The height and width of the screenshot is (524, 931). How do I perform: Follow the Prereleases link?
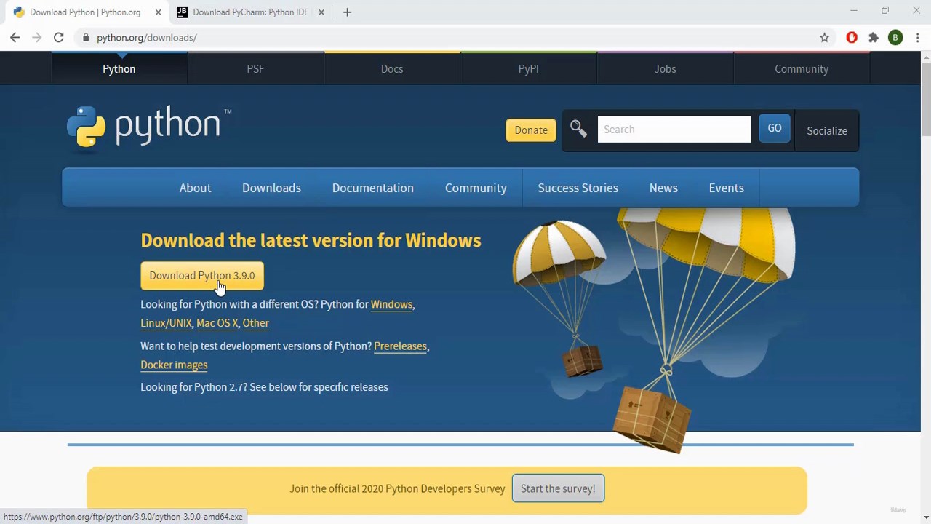(400, 346)
